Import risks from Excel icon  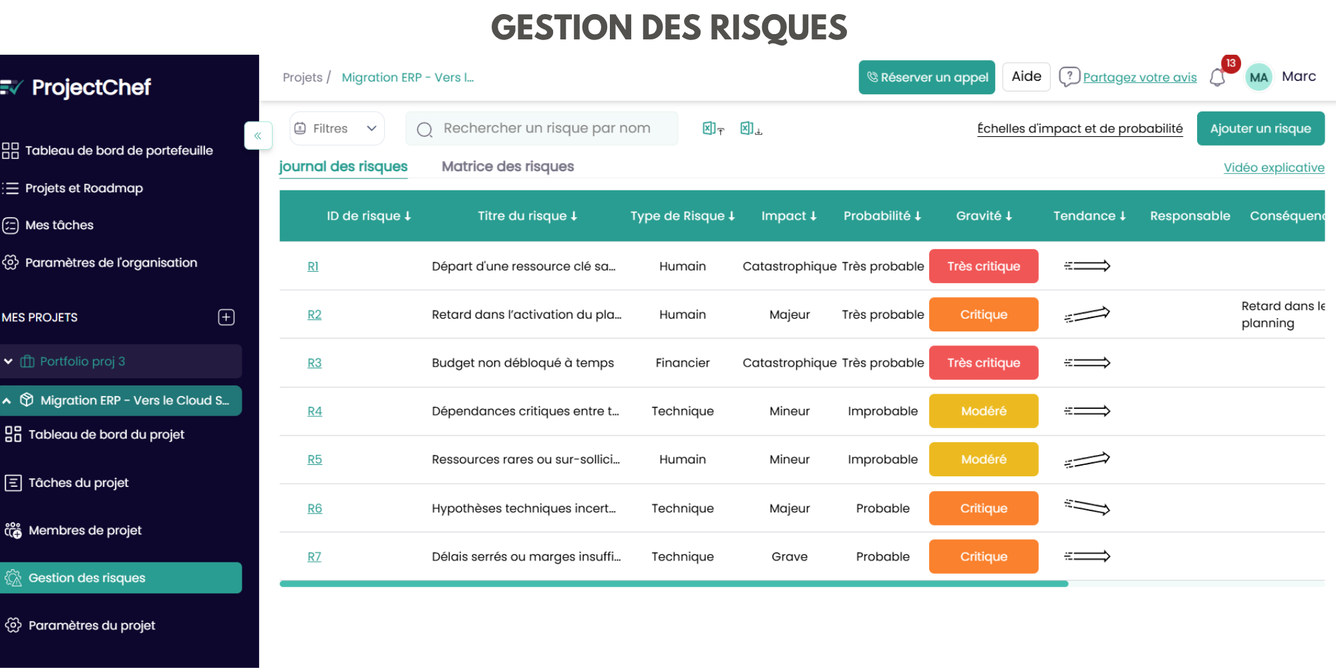(713, 128)
